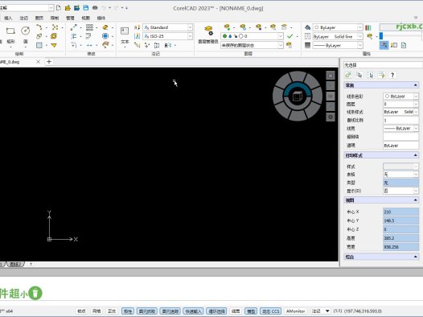Click the blue Save floppy icon
423x317 pixels.
click(86, 8)
